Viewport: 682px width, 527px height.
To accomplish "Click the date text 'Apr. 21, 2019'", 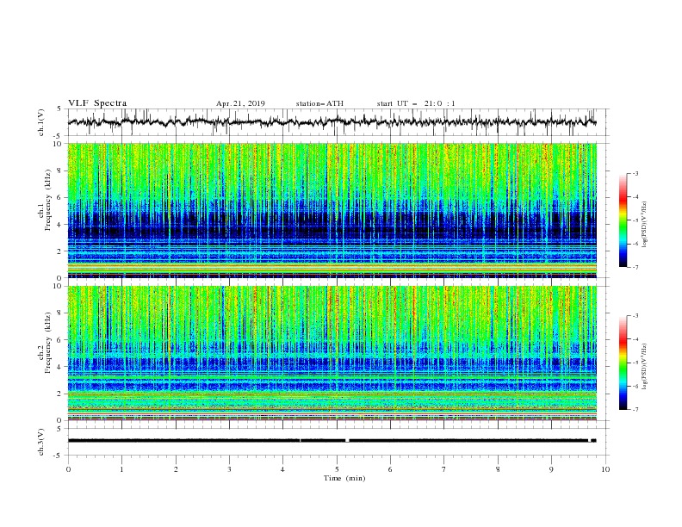I will pyautogui.click(x=240, y=103).
